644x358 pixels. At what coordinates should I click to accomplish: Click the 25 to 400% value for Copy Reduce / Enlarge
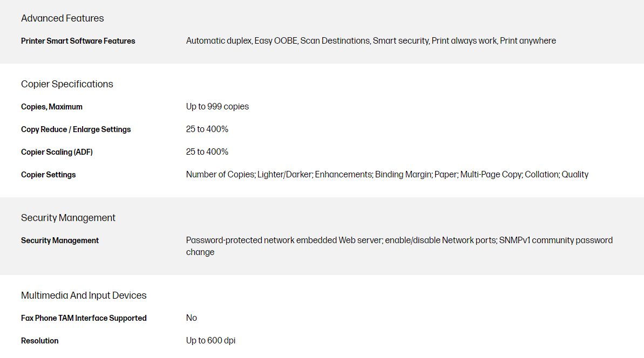[x=207, y=129]
